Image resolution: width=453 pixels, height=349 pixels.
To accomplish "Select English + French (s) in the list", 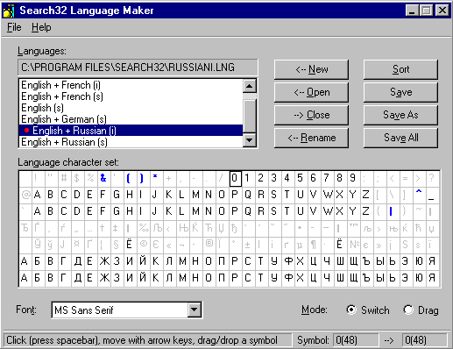I will (x=131, y=96).
